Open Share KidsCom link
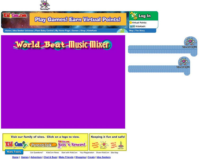Image resolution: width=199 pixels, height=159 pixels. (103, 153)
